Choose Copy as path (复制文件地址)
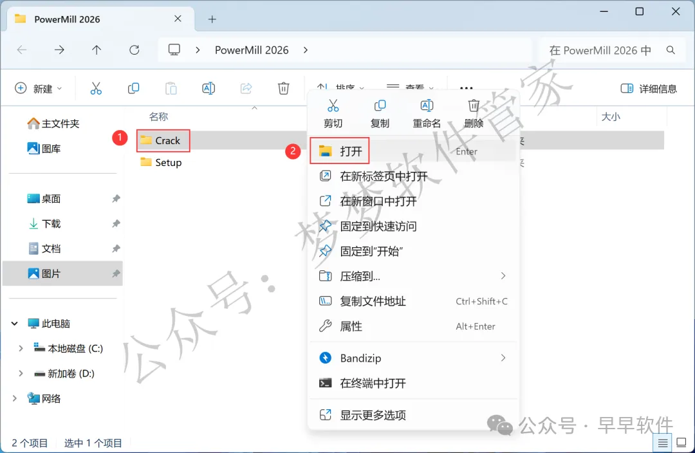The image size is (695, 453). click(x=412, y=301)
